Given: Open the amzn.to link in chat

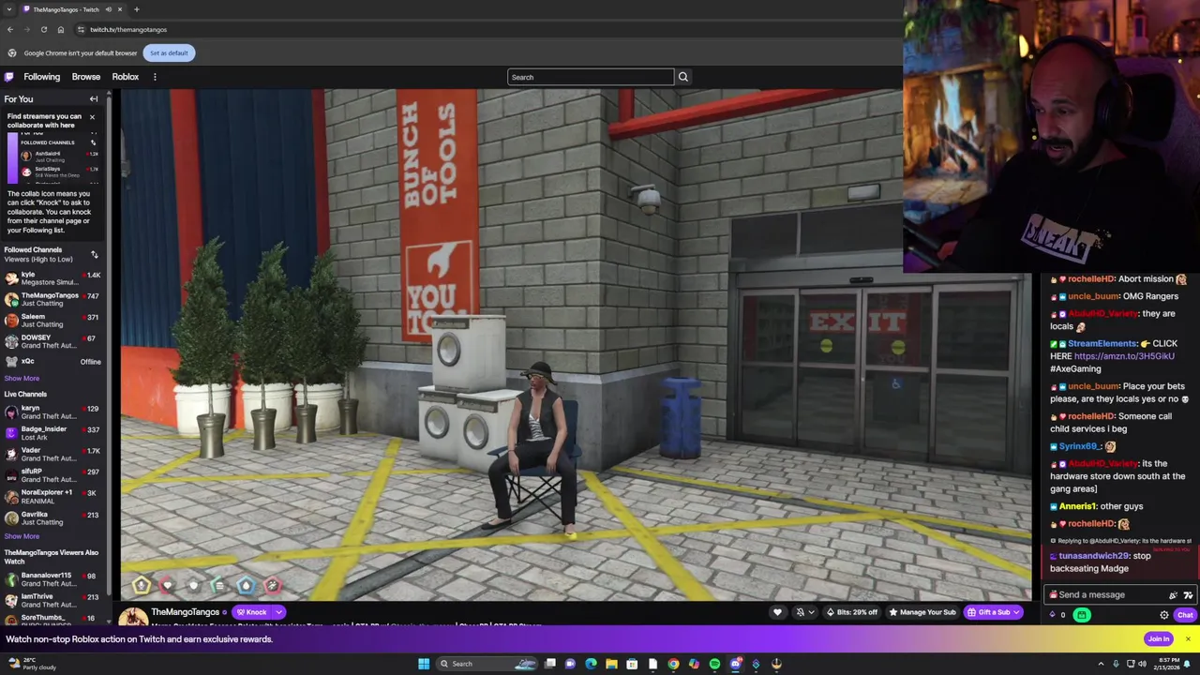Looking at the screenshot, I should pos(1124,356).
